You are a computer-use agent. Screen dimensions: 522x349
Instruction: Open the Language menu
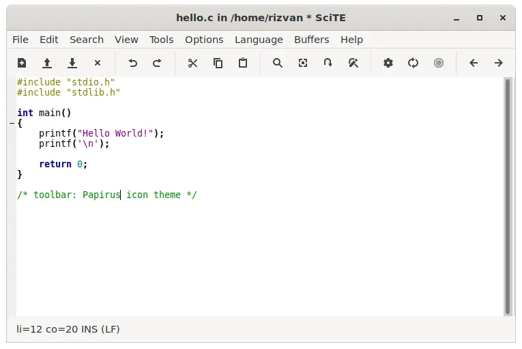[x=259, y=40]
